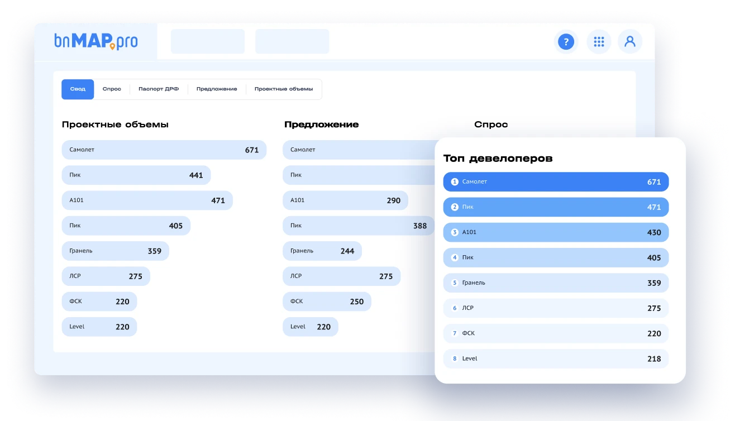This screenshot has width=735, height=421.
Task: Open the help icon in the header
Action: pyautogui.click(x=566, y=41)
